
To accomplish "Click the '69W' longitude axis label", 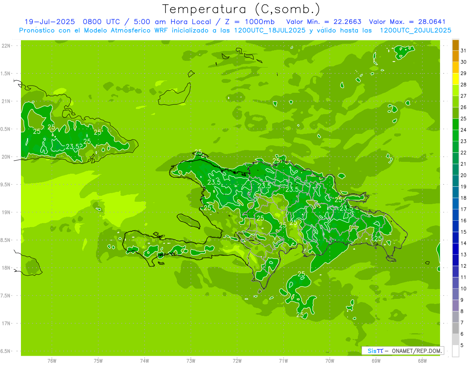I will click(376, 360).
